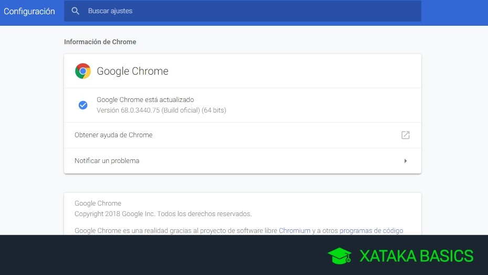Open Obtener ayuda de Chrome row
Screen dimensions: 488x275
pyautogui.click(x=243, y=135)
